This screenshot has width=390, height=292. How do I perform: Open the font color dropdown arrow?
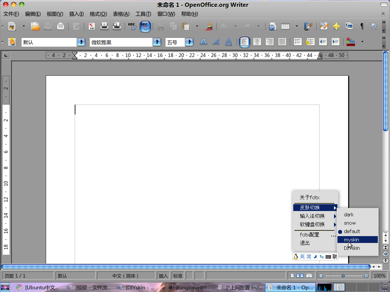362,42
